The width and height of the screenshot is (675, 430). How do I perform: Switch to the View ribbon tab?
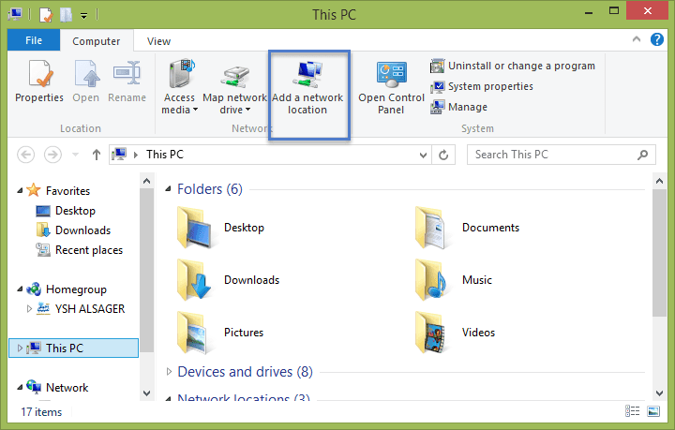click(158, 41)
